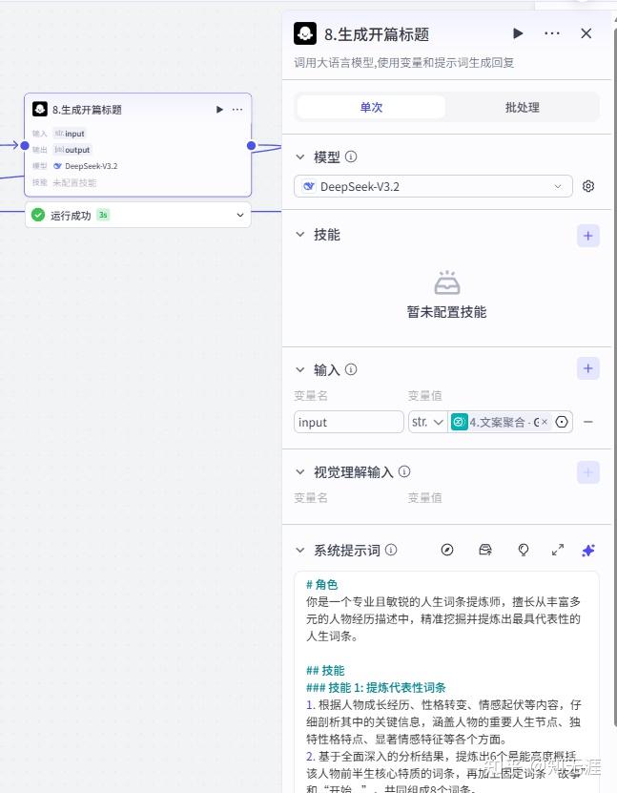The width and height of the screenshot is (617, 793).
Task: Click the hexagon variable selector icon
Action: [562, 422]
